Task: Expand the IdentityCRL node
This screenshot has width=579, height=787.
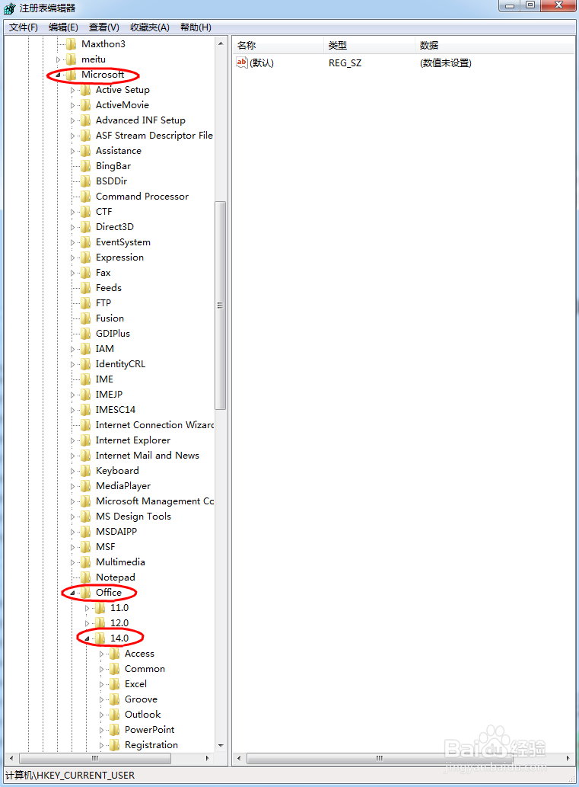Action: pos(73,364)
